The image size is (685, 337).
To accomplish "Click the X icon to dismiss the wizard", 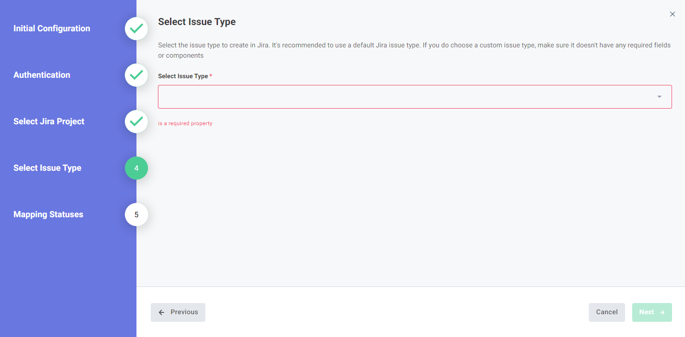I will pos(672,14).
